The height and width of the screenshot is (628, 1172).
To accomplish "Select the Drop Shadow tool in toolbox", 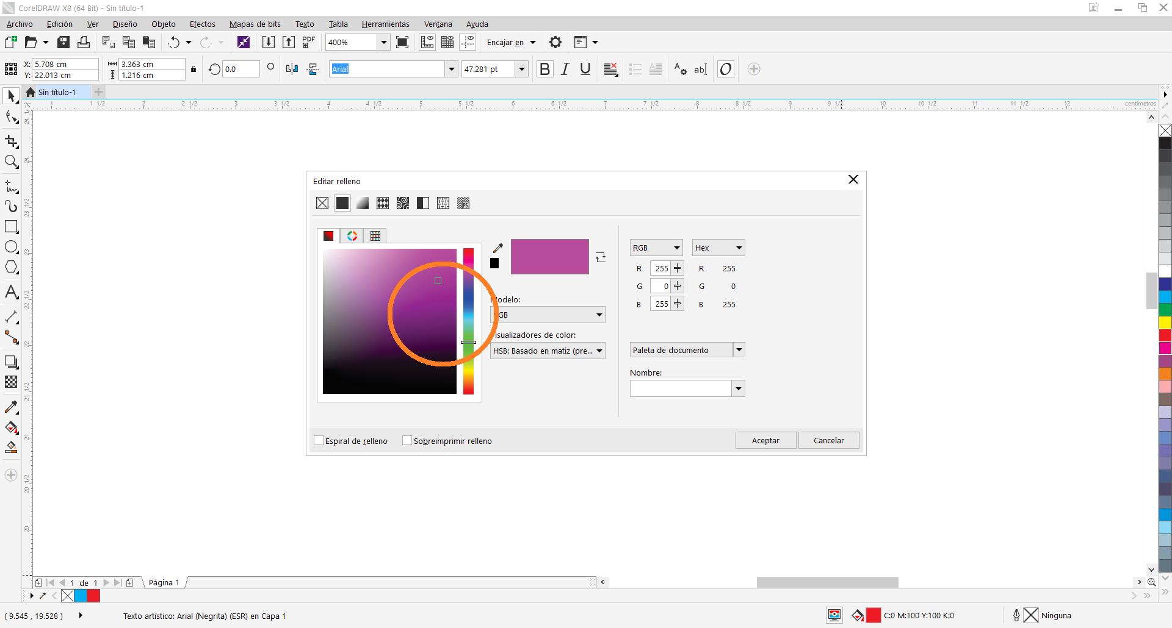I will point(11,362).
